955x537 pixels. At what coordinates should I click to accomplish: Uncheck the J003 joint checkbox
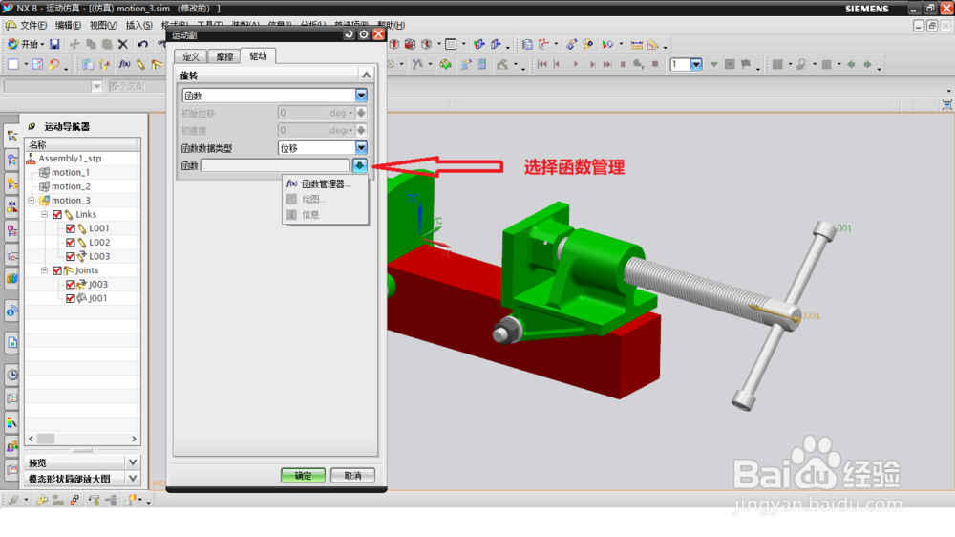coord(71,285)
